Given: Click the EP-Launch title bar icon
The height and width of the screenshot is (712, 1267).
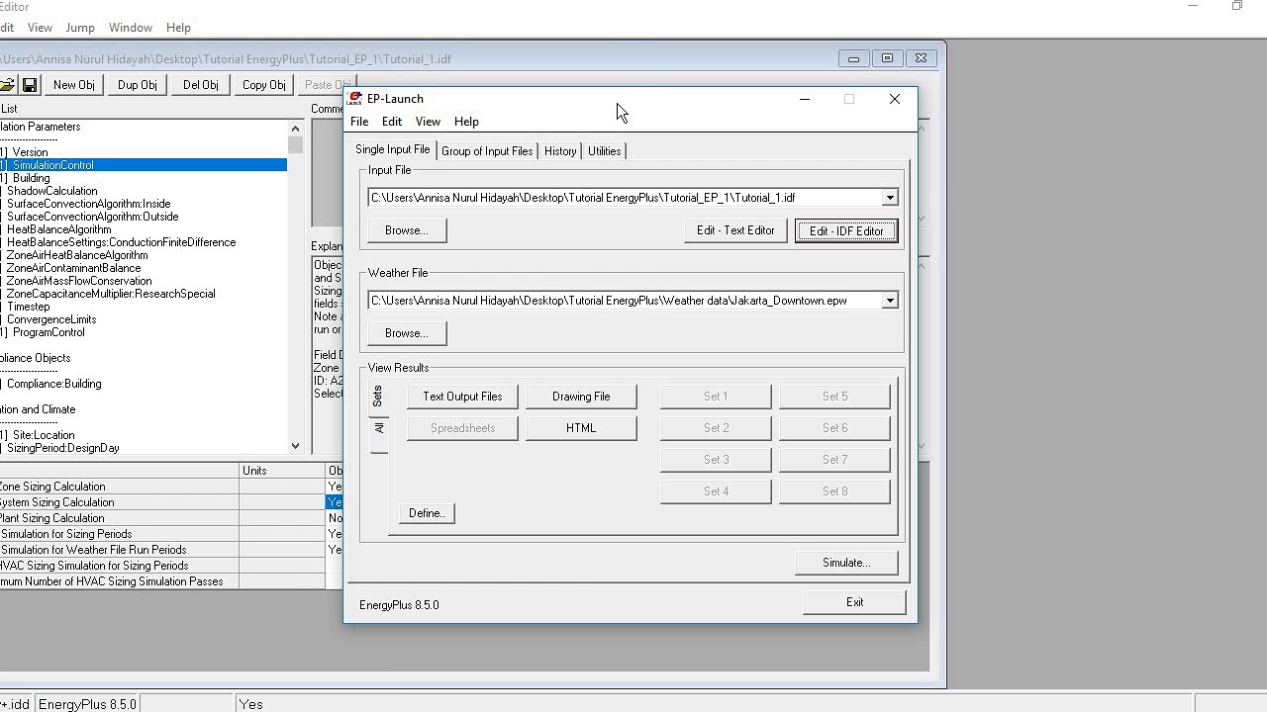Looking at the screenshot, I should (354, 99).
